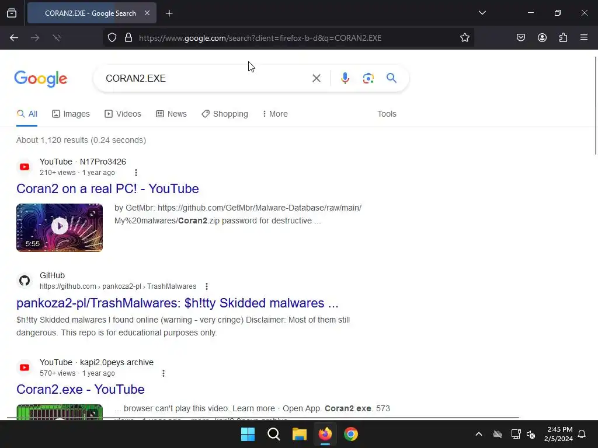
Task: Bookmark this page with star icon
Action: [x=464, y=38]
